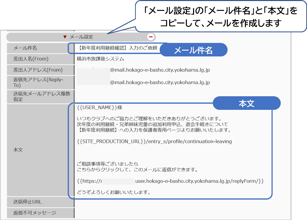Screen dimensions: 307x220
Task: Click the red triangle beside メール設定
Action: click(65, 37)
